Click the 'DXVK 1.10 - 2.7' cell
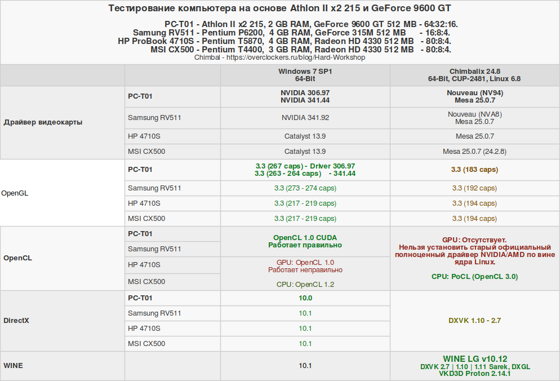This screenshot has width=560, height=381. 474,321
